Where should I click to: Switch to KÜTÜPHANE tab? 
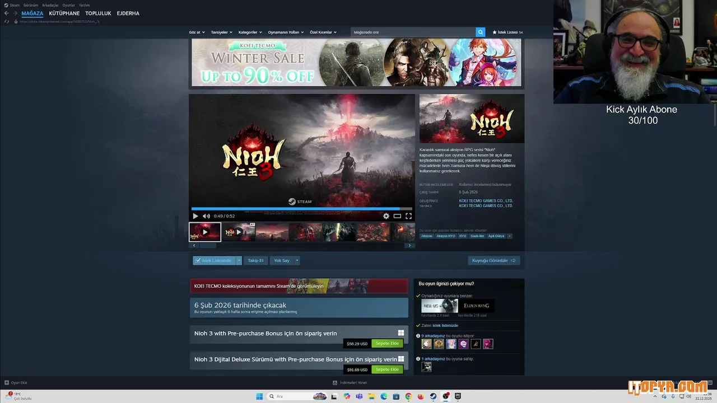(64, 13)
